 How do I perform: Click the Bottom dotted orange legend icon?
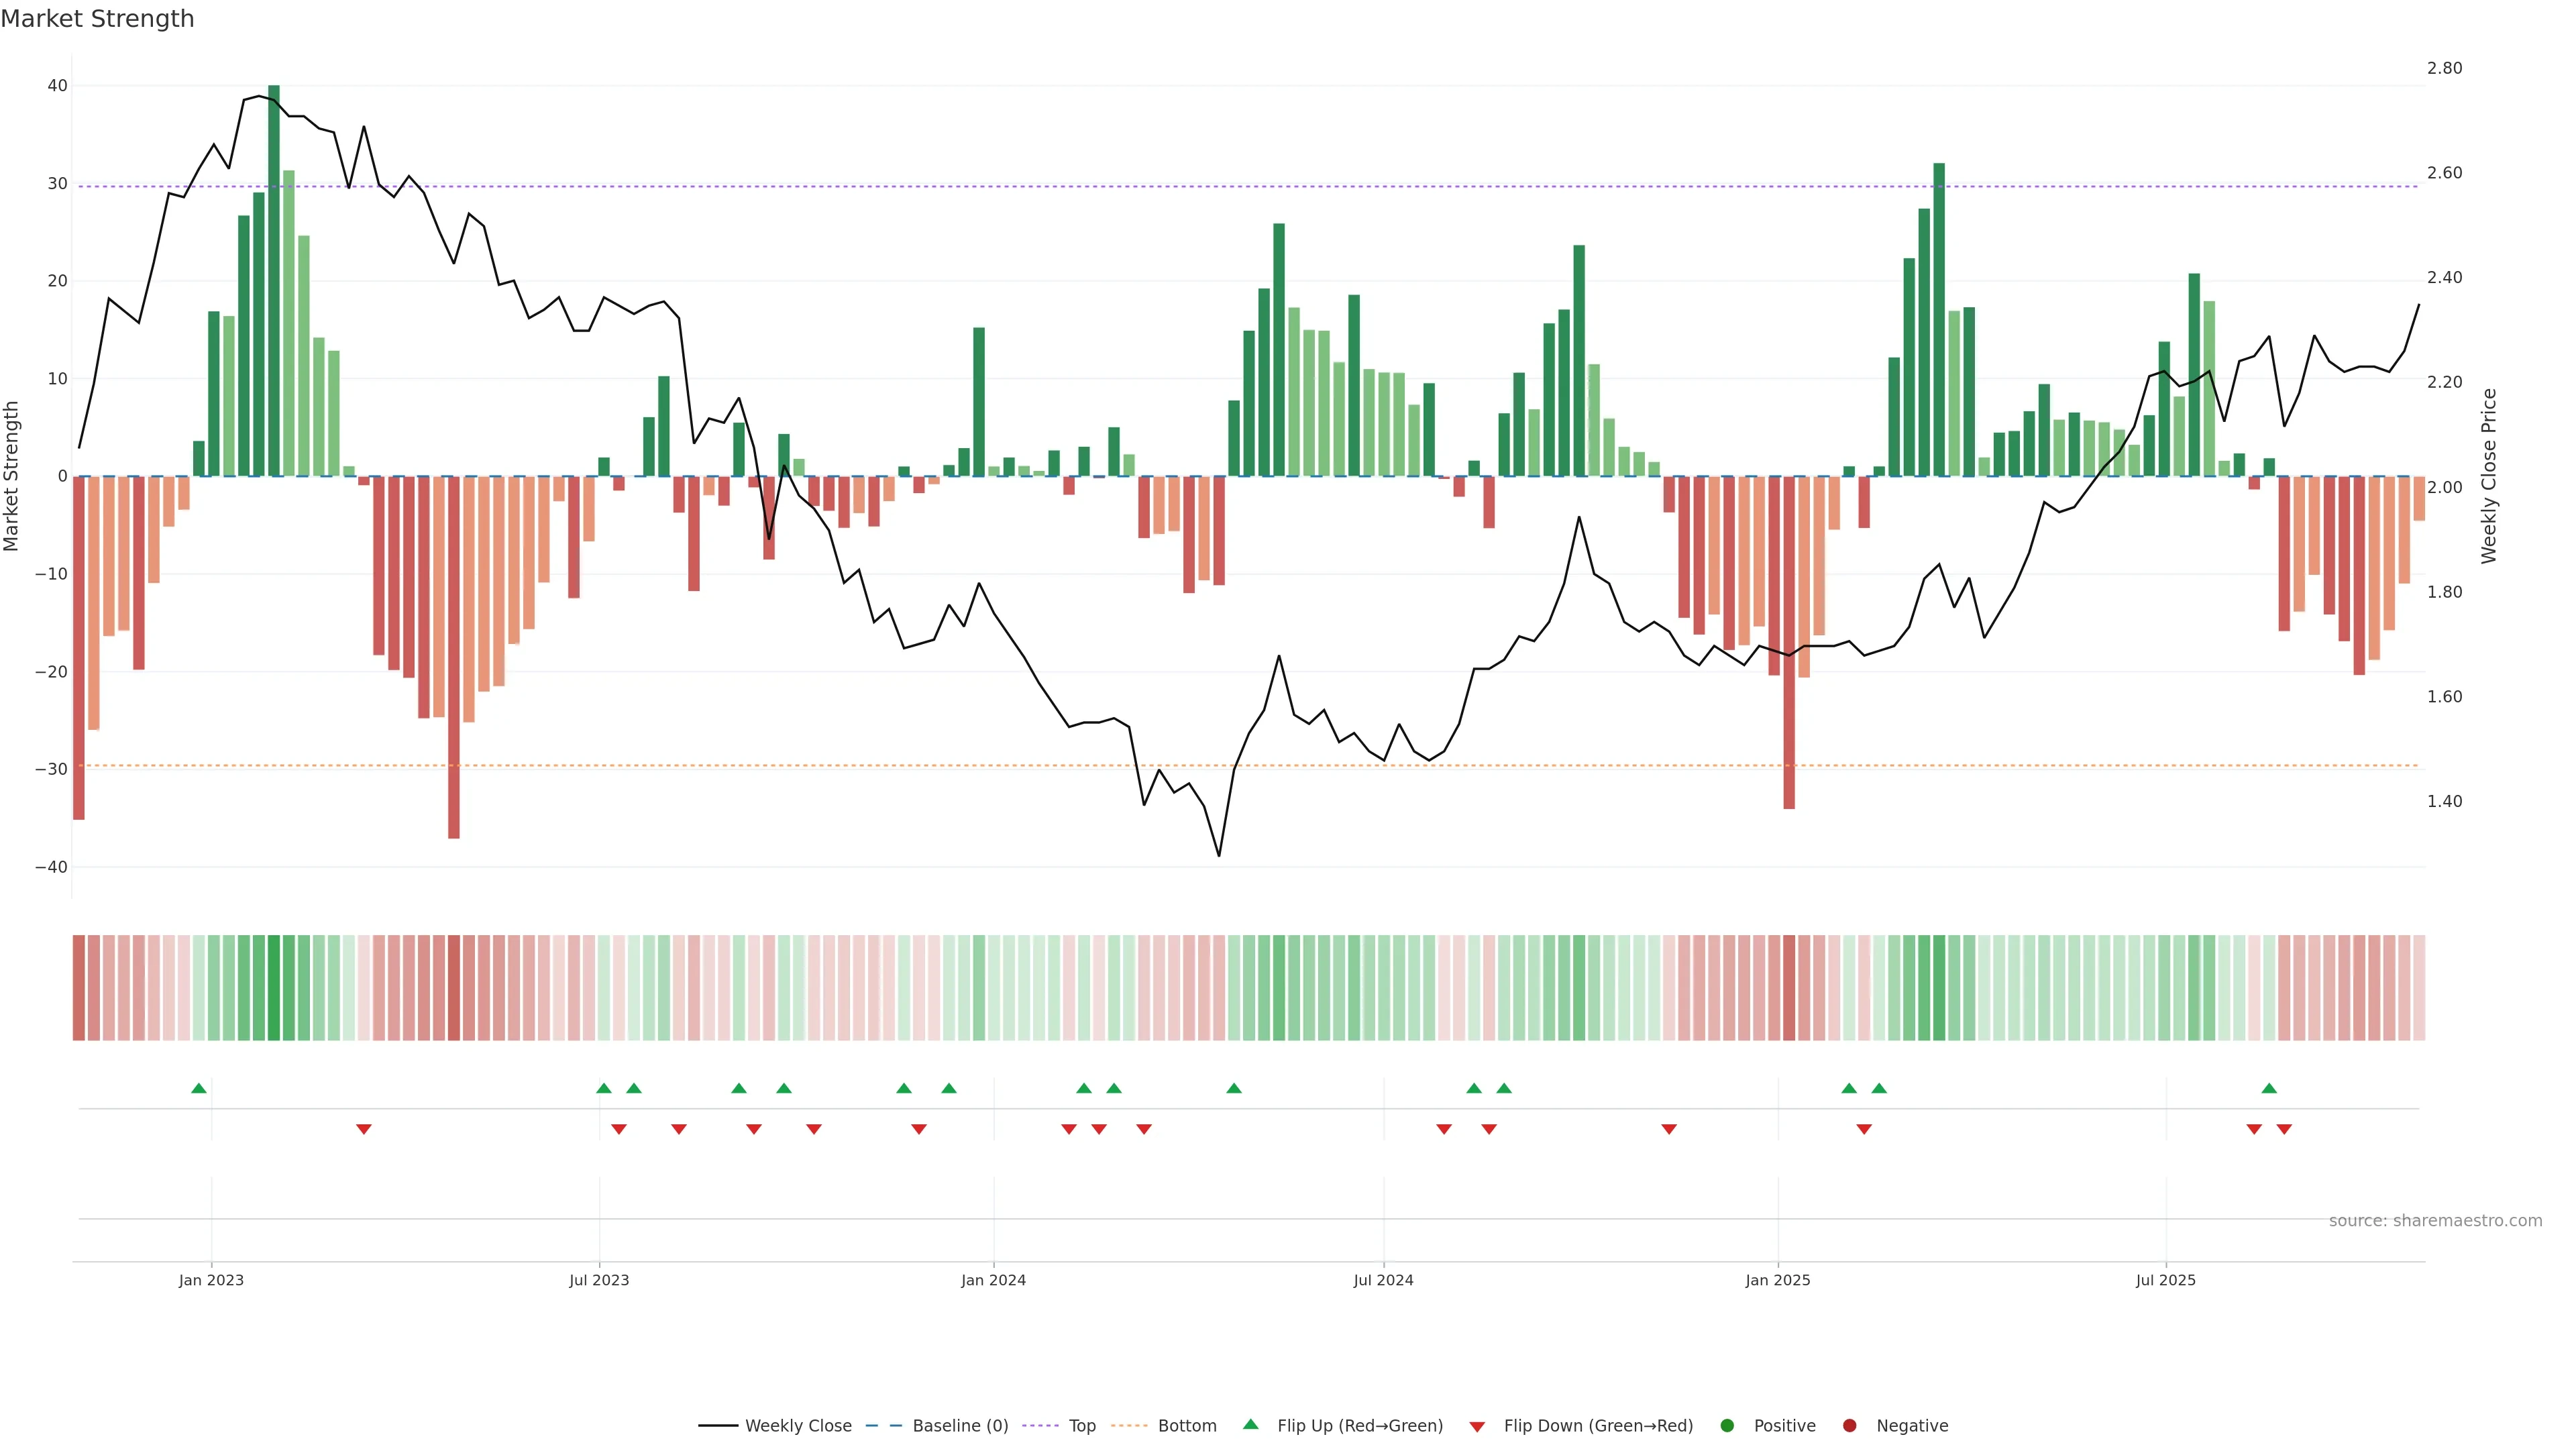1129,1425
